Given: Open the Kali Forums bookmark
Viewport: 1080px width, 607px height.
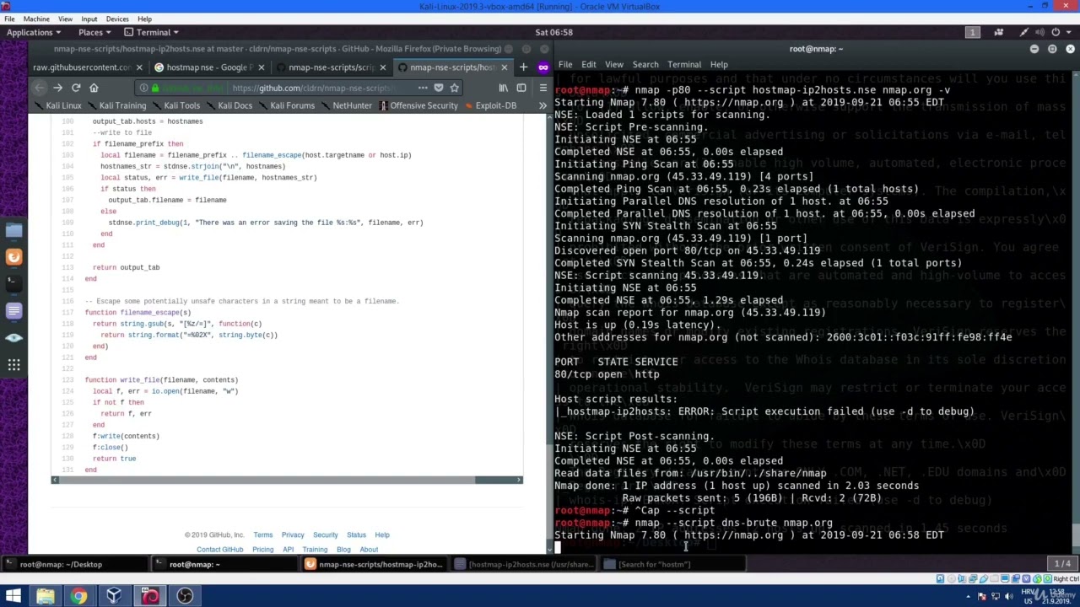Looking at the screenshot, I should (286, 105).
